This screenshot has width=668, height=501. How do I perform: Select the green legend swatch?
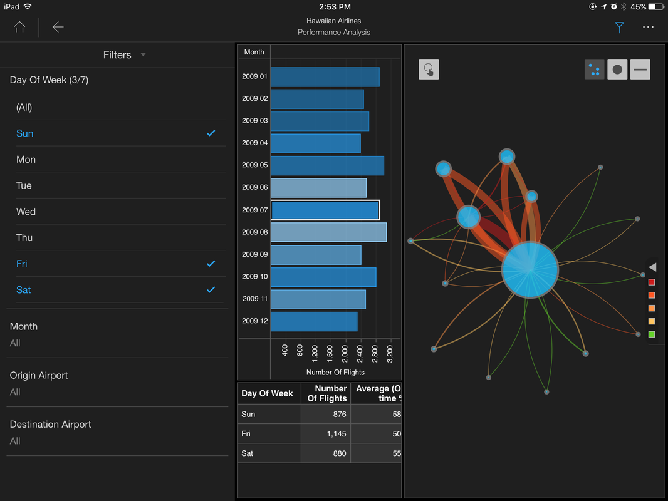tap(651, 334)
